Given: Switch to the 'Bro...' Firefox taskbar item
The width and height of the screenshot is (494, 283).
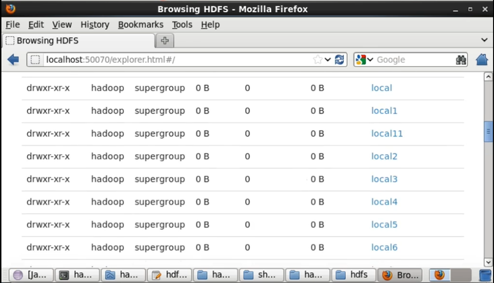Looking at the screenshot, I should pos(400,275).
